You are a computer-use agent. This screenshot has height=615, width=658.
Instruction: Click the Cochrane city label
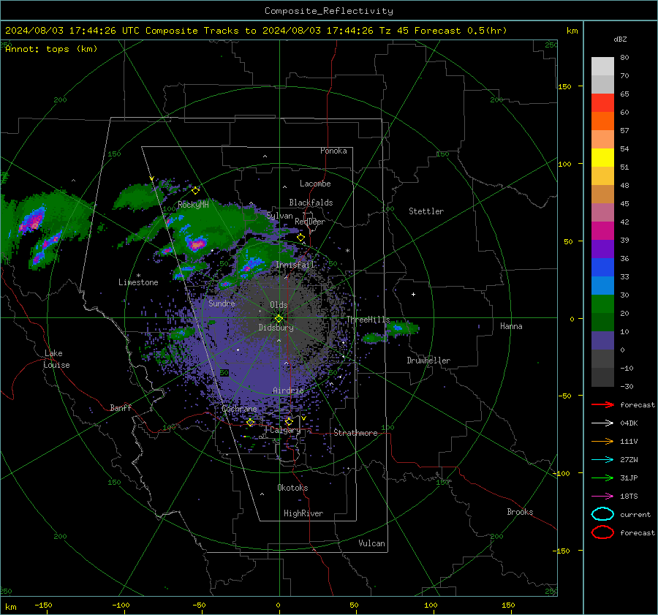point(239,409)
